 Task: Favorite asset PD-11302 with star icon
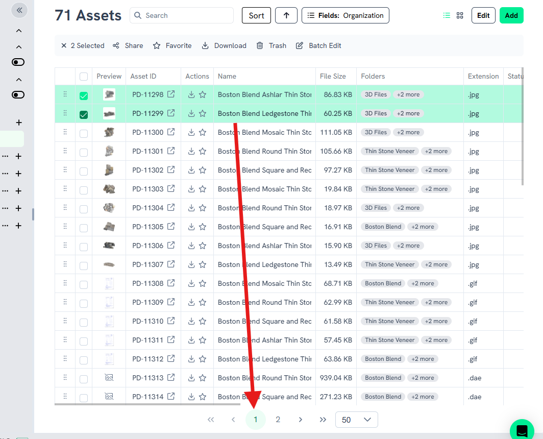tap(203, 170)
